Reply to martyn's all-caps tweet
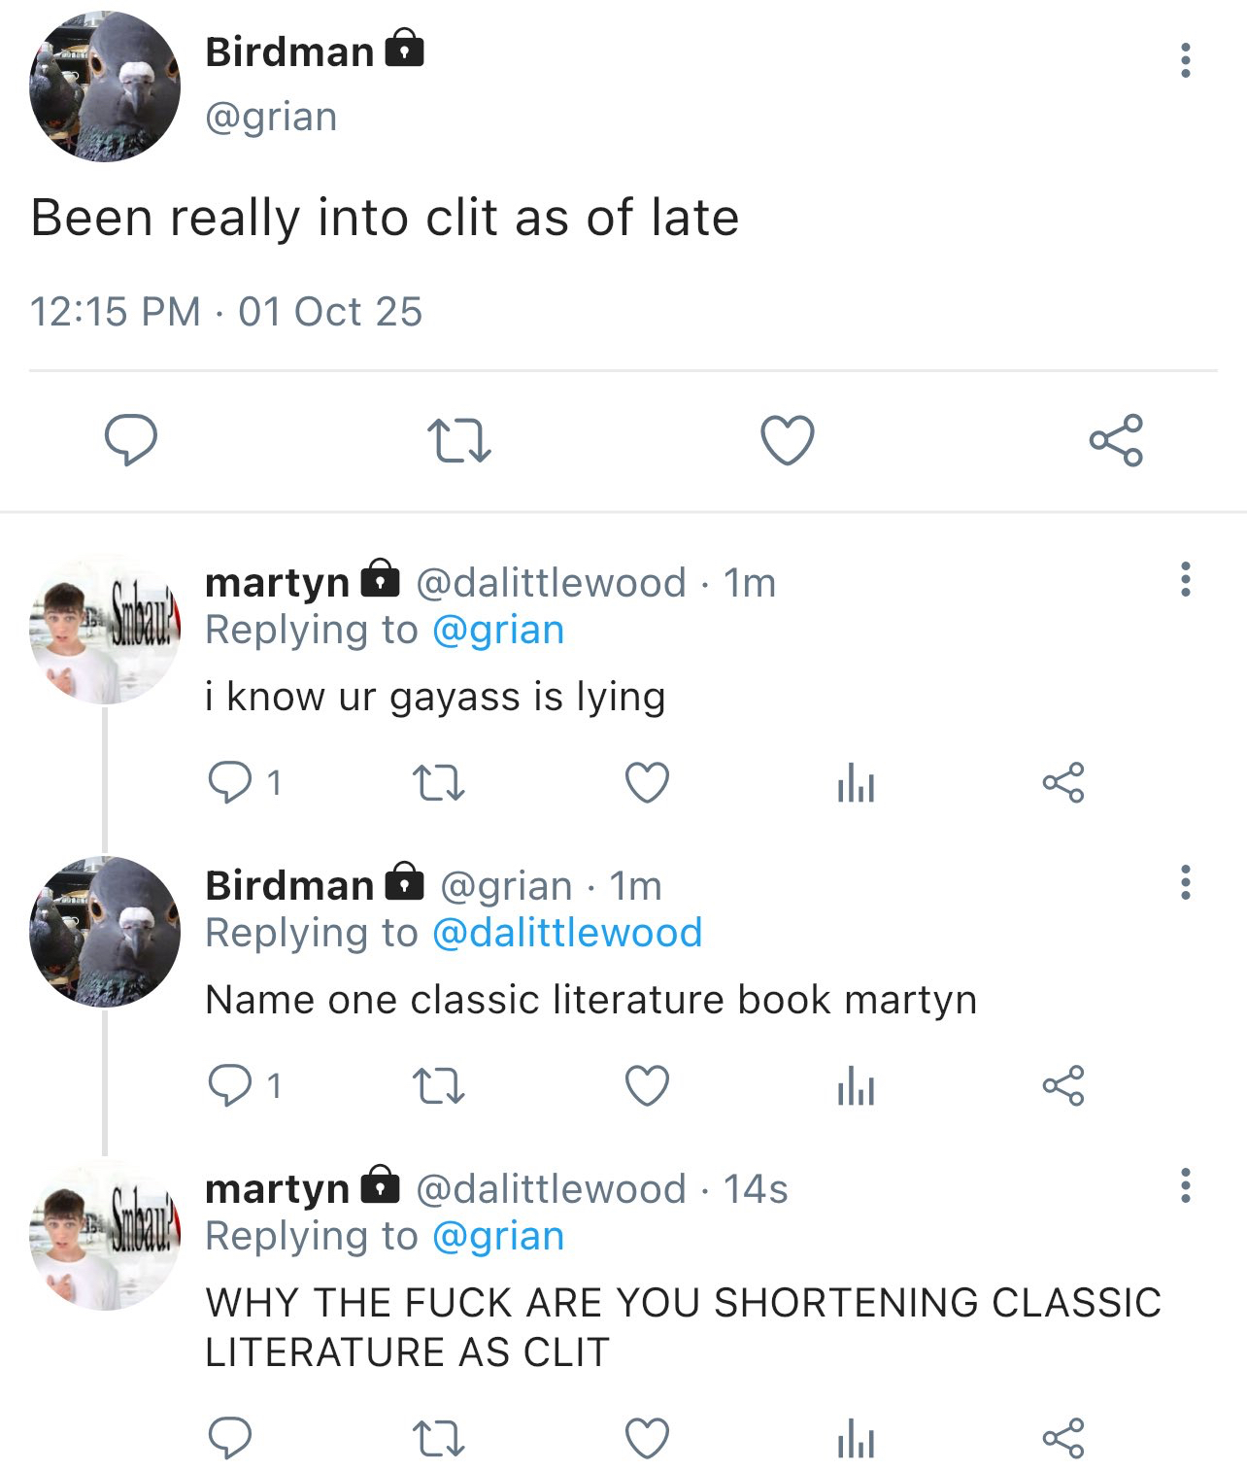The width and height of the screenshot is (1247, 1471). (230, 1438)
